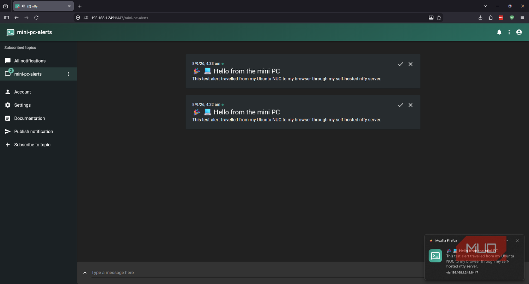Click Publish notification in the sidebar
Image resolution: width=529 pixels, height=284 pixels.
pos(38,132)
